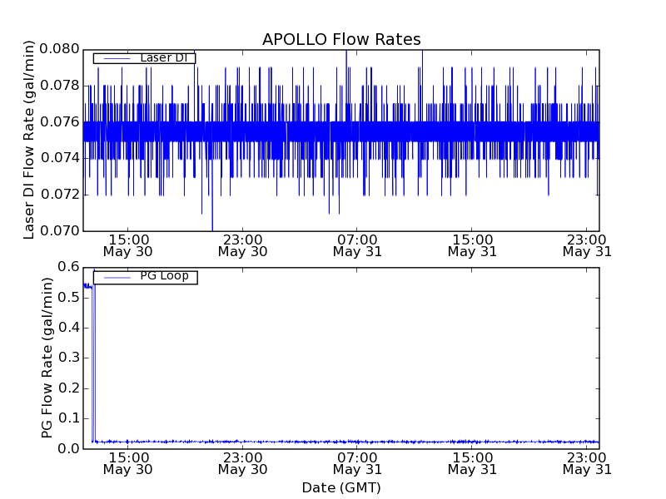Click 15:00 May 31 tick under PG Loop chart
This screenshot has width=666, height=499.
(472, 463)
